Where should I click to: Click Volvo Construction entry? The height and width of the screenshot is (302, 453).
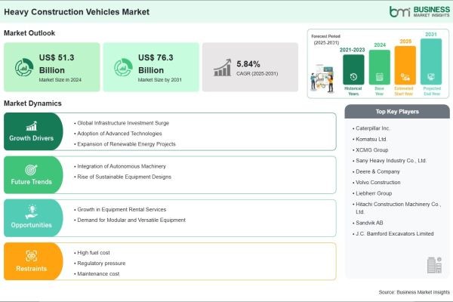click(x=378, y=183)
